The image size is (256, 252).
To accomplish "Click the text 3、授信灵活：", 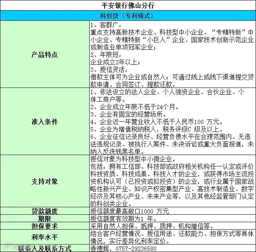I will click(x=109, y=69).
